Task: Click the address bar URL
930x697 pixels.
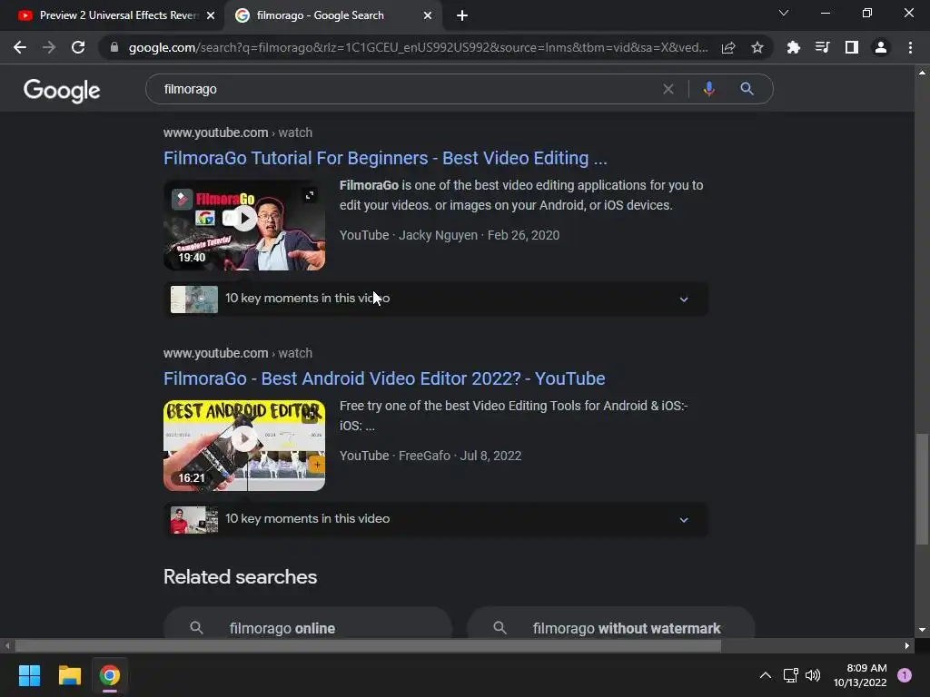Action: coord(418,47)
